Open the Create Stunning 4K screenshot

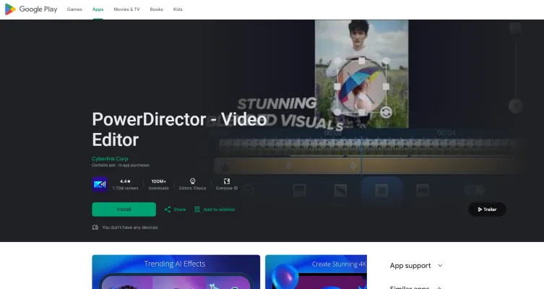(x=316, y=272)
